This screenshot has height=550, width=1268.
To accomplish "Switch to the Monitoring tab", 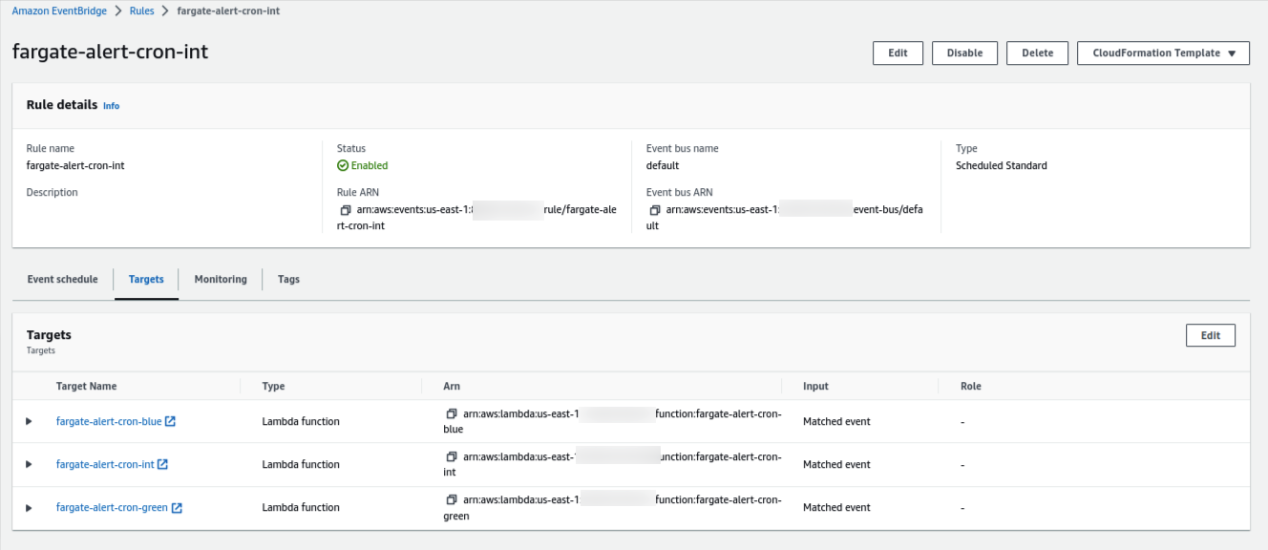I will tap(220, 279).
